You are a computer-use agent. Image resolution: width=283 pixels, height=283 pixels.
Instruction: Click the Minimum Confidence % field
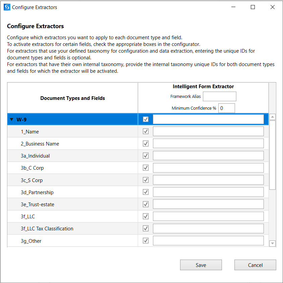pos(226,108)
